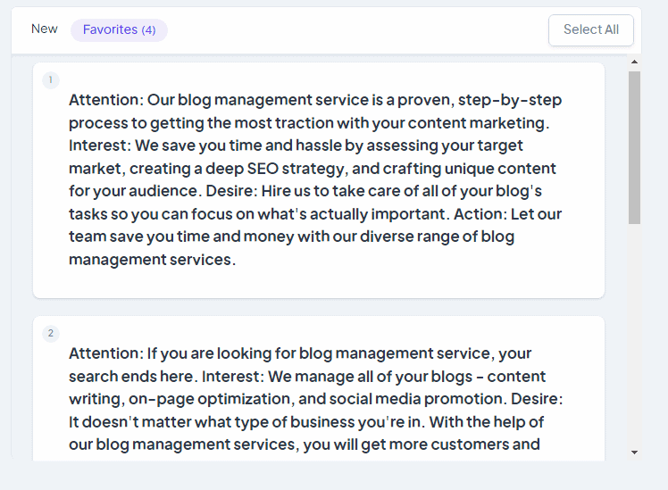This screenshot has height=490, width=668.
Task: Click the word 'Attention:' in the first result
Action: pos(106,100)
